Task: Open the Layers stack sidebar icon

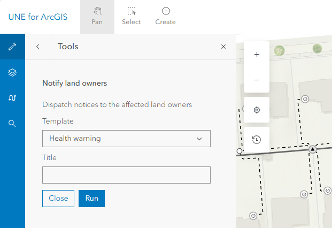Action: [x=12, y=72]
